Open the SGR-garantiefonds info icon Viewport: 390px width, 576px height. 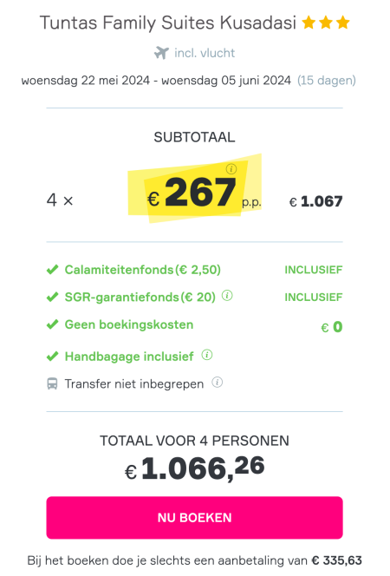(x=227, y=296)
